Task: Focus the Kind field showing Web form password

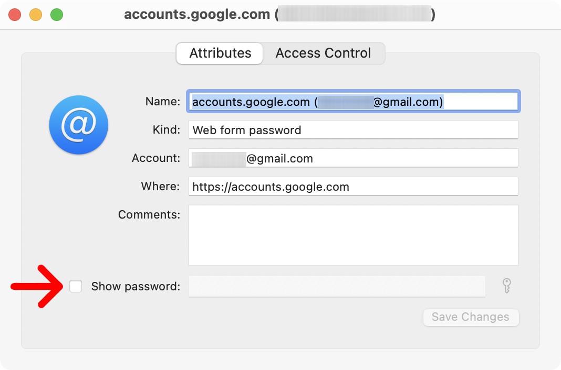Action: (x=353, y=130)
